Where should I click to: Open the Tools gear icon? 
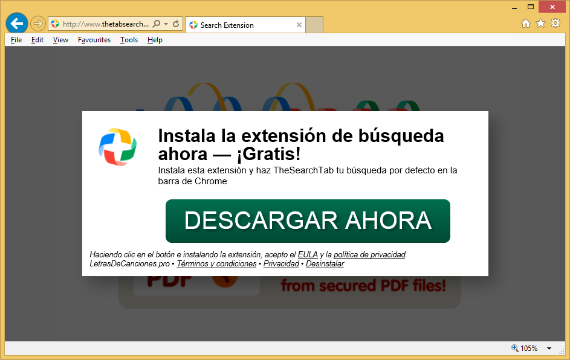click(x=555, y=24)
